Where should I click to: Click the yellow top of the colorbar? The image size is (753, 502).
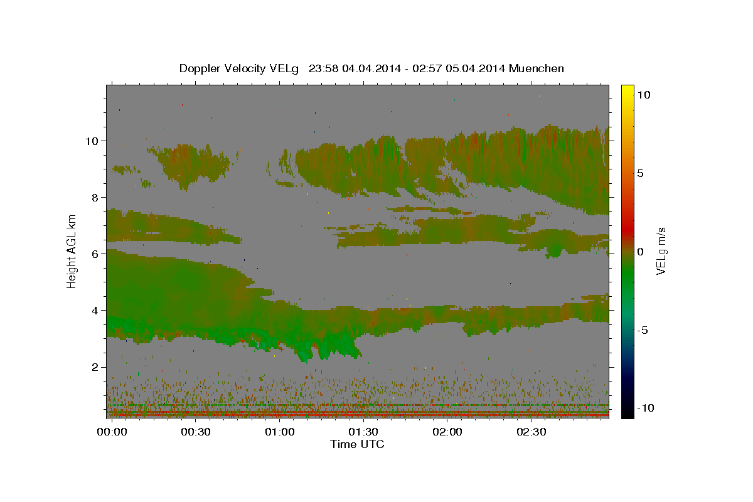pos(627,90)
